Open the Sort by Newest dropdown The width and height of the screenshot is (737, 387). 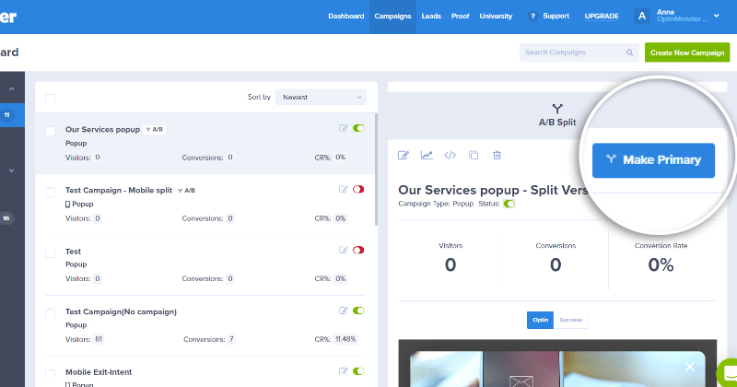(321, 98)
